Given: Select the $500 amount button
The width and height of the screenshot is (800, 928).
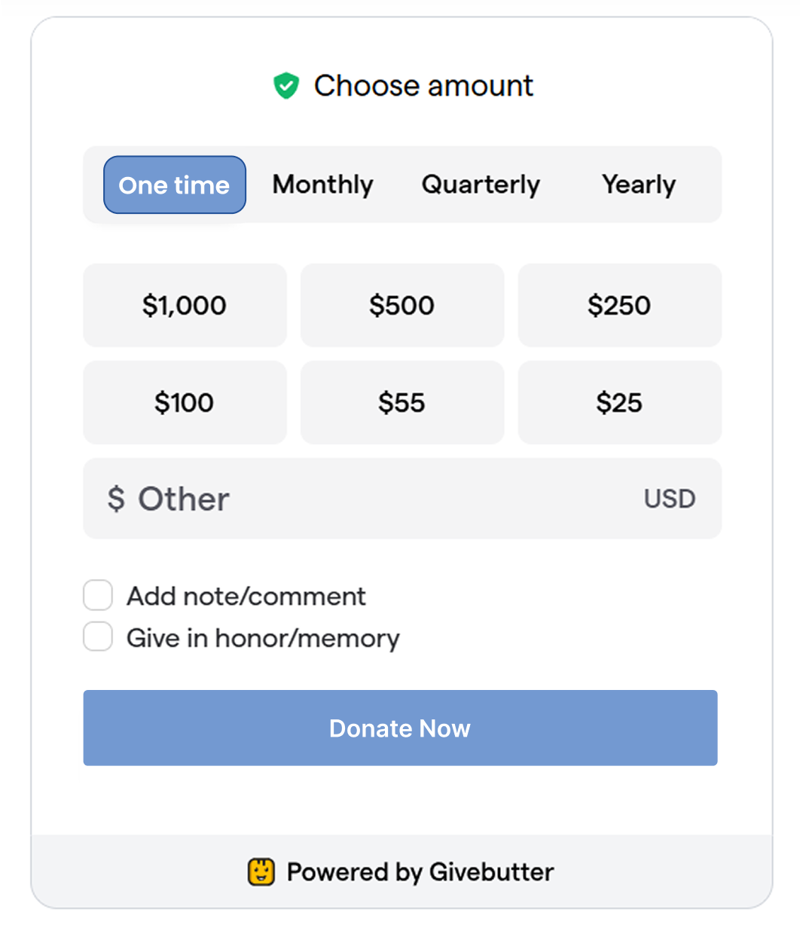Looking at the screenshot, I should 402,305.
